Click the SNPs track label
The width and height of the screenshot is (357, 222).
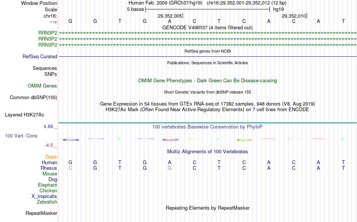(x=51, y=74)
